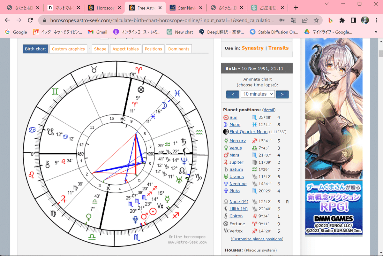Open the Custom graphics tab
This screenshot has height=256, width=383.
click(x=68, y=49)
